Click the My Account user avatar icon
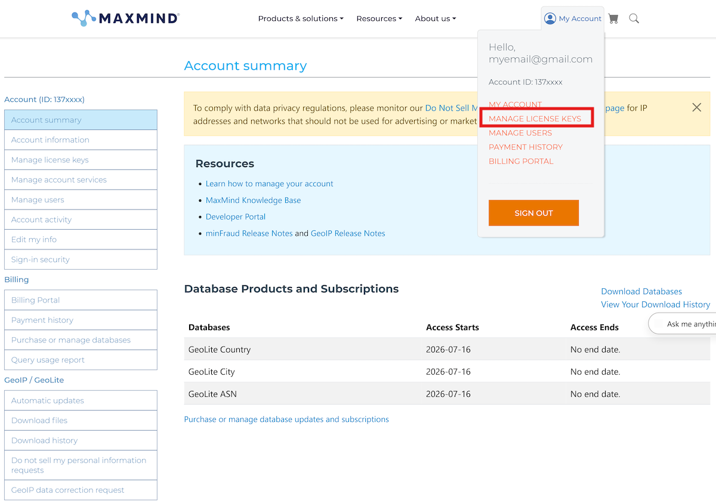 click(550, 18)
